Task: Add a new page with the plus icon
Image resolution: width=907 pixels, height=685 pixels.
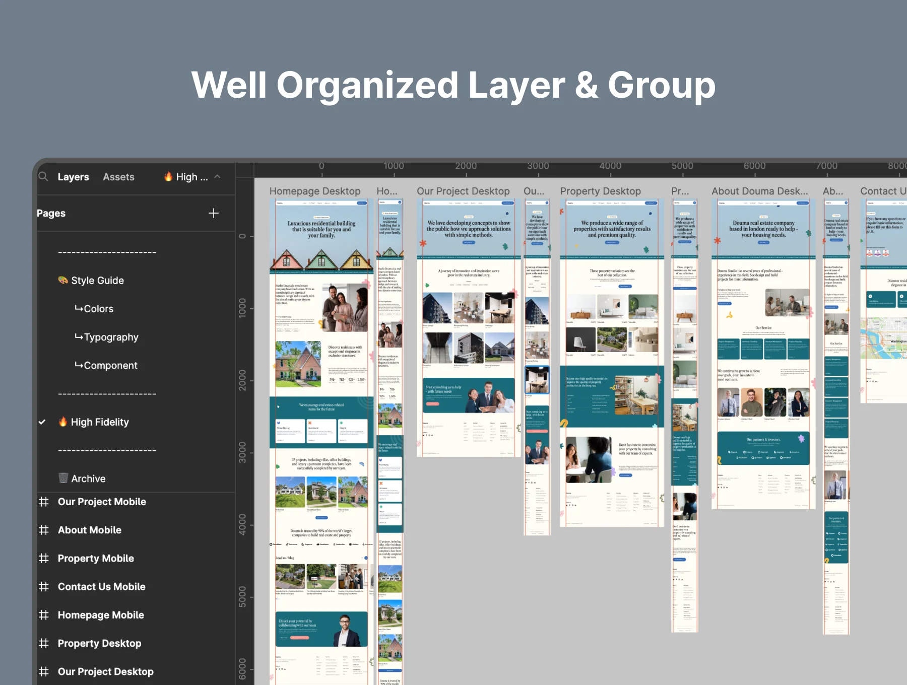Action: click(214, 213)
